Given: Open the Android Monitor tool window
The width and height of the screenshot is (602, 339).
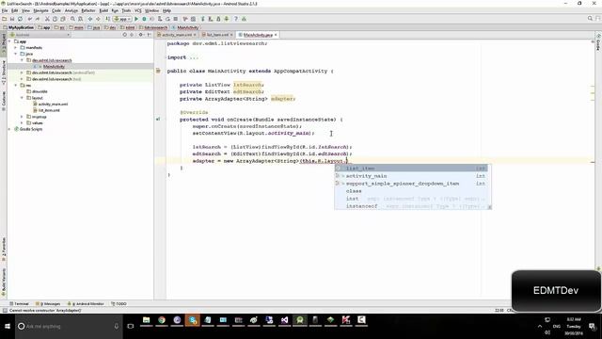Looking at the screenshot, I should pyautogui.click(x=86, y=303).
